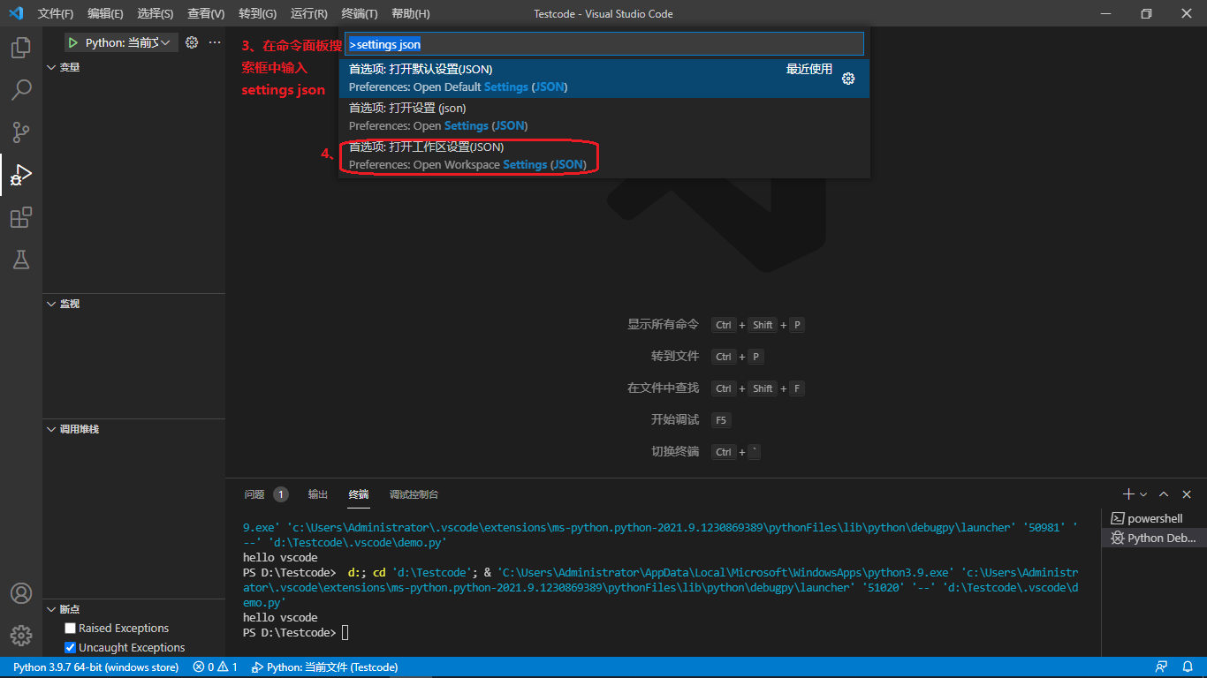Select the Python Debug terminal entry
Screen dimensions: 1207x678
click(x=1153, y=538)
